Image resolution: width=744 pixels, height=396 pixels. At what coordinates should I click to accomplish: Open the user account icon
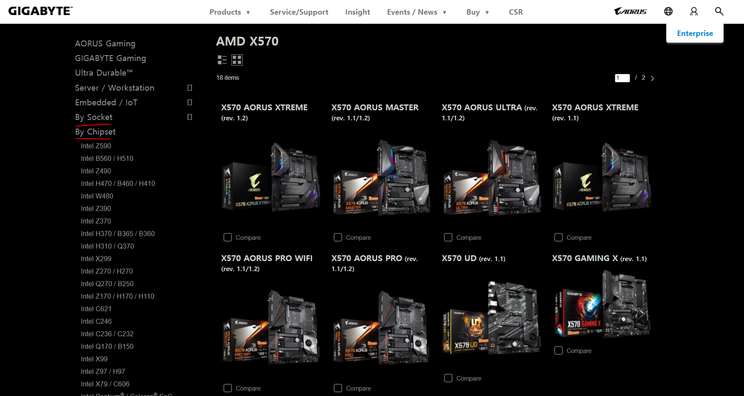coord(694,11)
